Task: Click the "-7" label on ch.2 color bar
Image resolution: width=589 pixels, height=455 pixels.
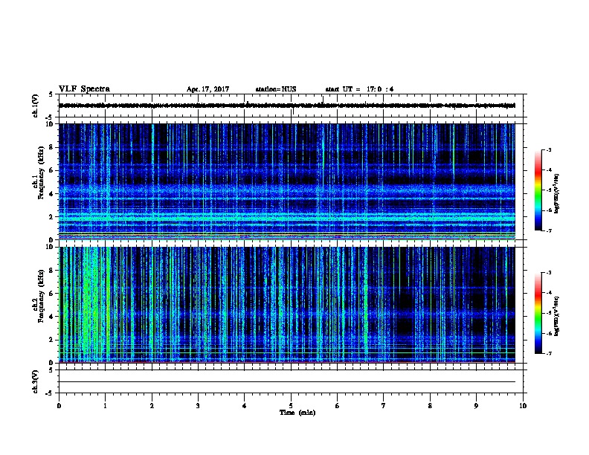Action: 549,353
